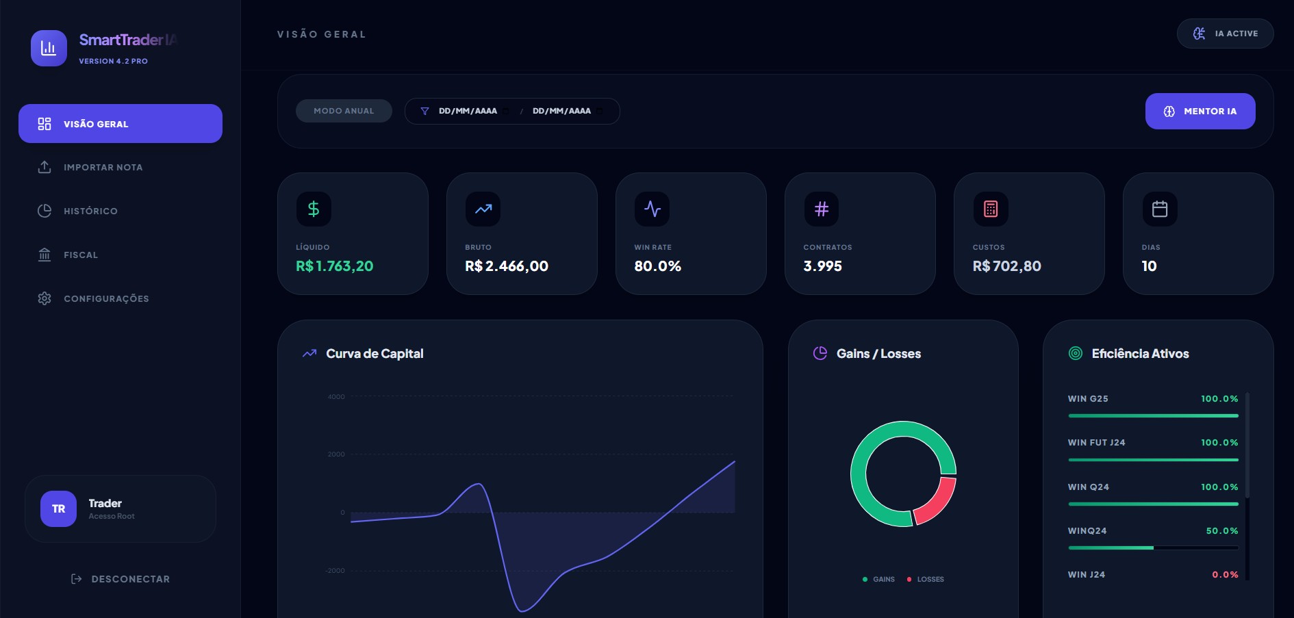Viewport: 1294px width, 618px height.
Task: Click the MENTOR IA button
Action: tap(1200, 111)
